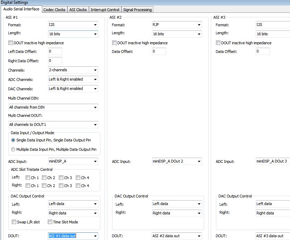The width and height of the screenshot is (290, 240).
Task: Check Right Ch 1 tristate box
Action: point(28,185)
